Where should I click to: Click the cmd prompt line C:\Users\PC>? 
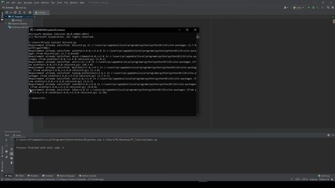(x=37, y=98)
